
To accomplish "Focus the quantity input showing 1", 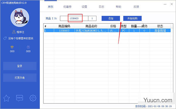I will (92, 18).
